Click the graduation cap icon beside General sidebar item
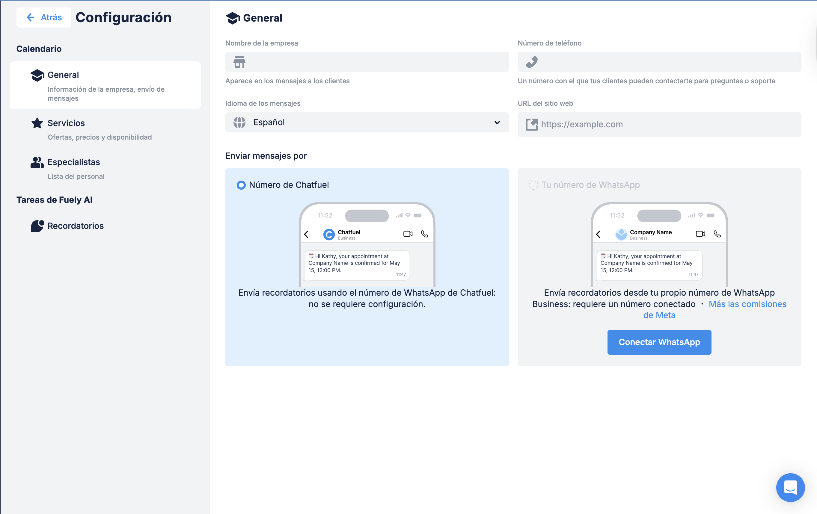 [x=37, y=75]
